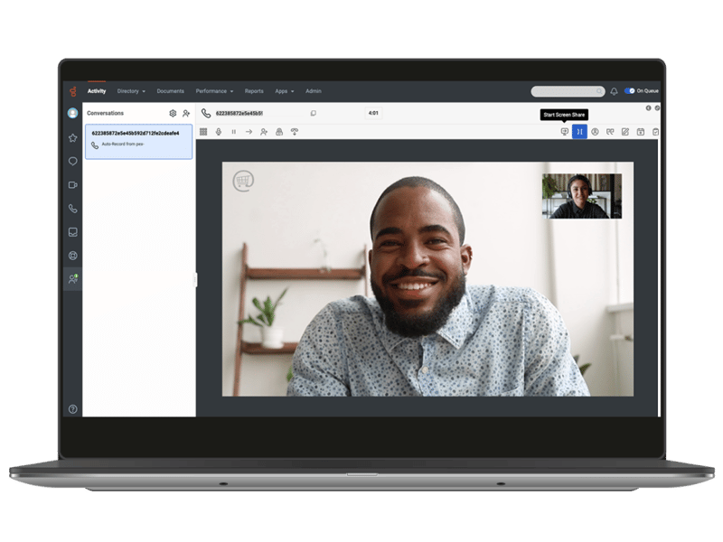Image resolution: width=723 pixels, height=542 pixels.
Task: Open the Favorites star in the sidebar
Action: [72, 137]
